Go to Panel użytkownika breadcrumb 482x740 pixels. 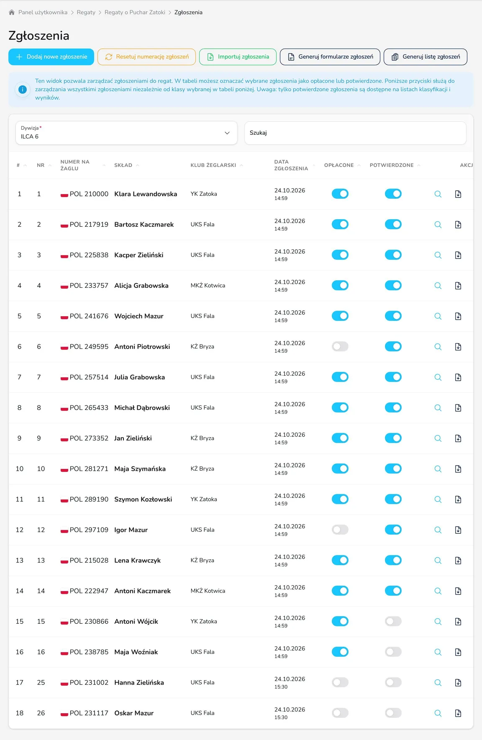pos(43,12)
